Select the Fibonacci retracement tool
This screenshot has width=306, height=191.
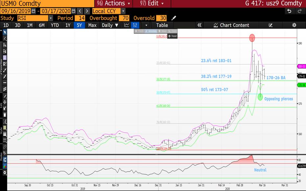coord(5,58)
